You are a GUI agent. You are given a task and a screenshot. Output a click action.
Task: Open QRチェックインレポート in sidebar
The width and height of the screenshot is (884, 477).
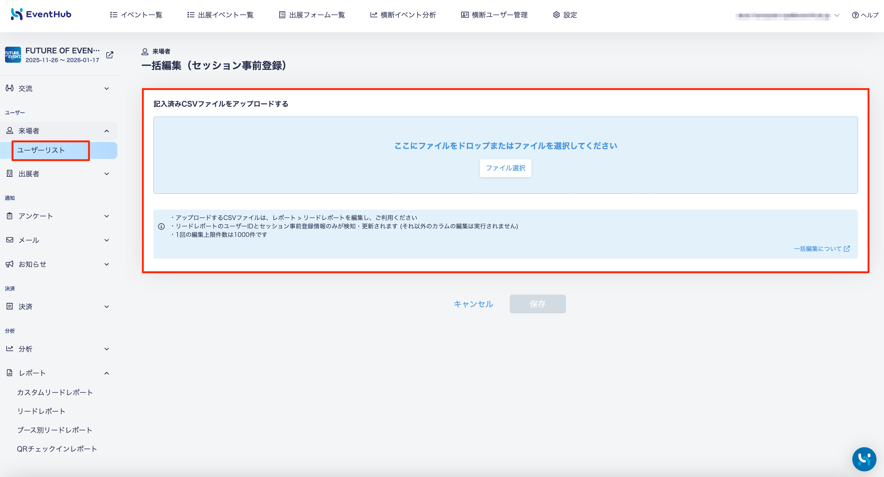(x=57, y=449)
